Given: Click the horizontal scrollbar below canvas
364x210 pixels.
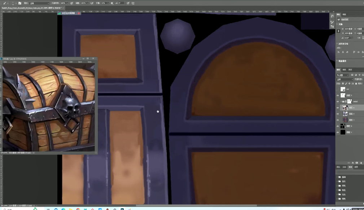Looking at the screenshot, I should (x=196, y=205).
